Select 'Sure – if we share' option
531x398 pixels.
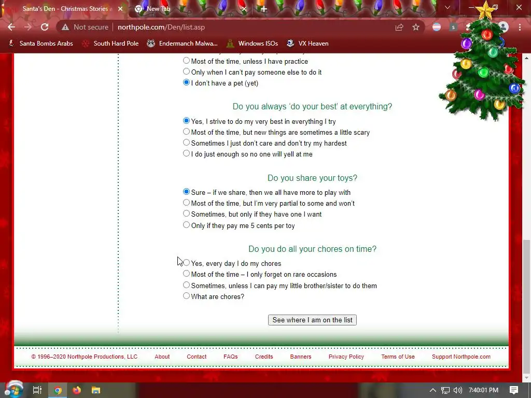pos(186,192)
